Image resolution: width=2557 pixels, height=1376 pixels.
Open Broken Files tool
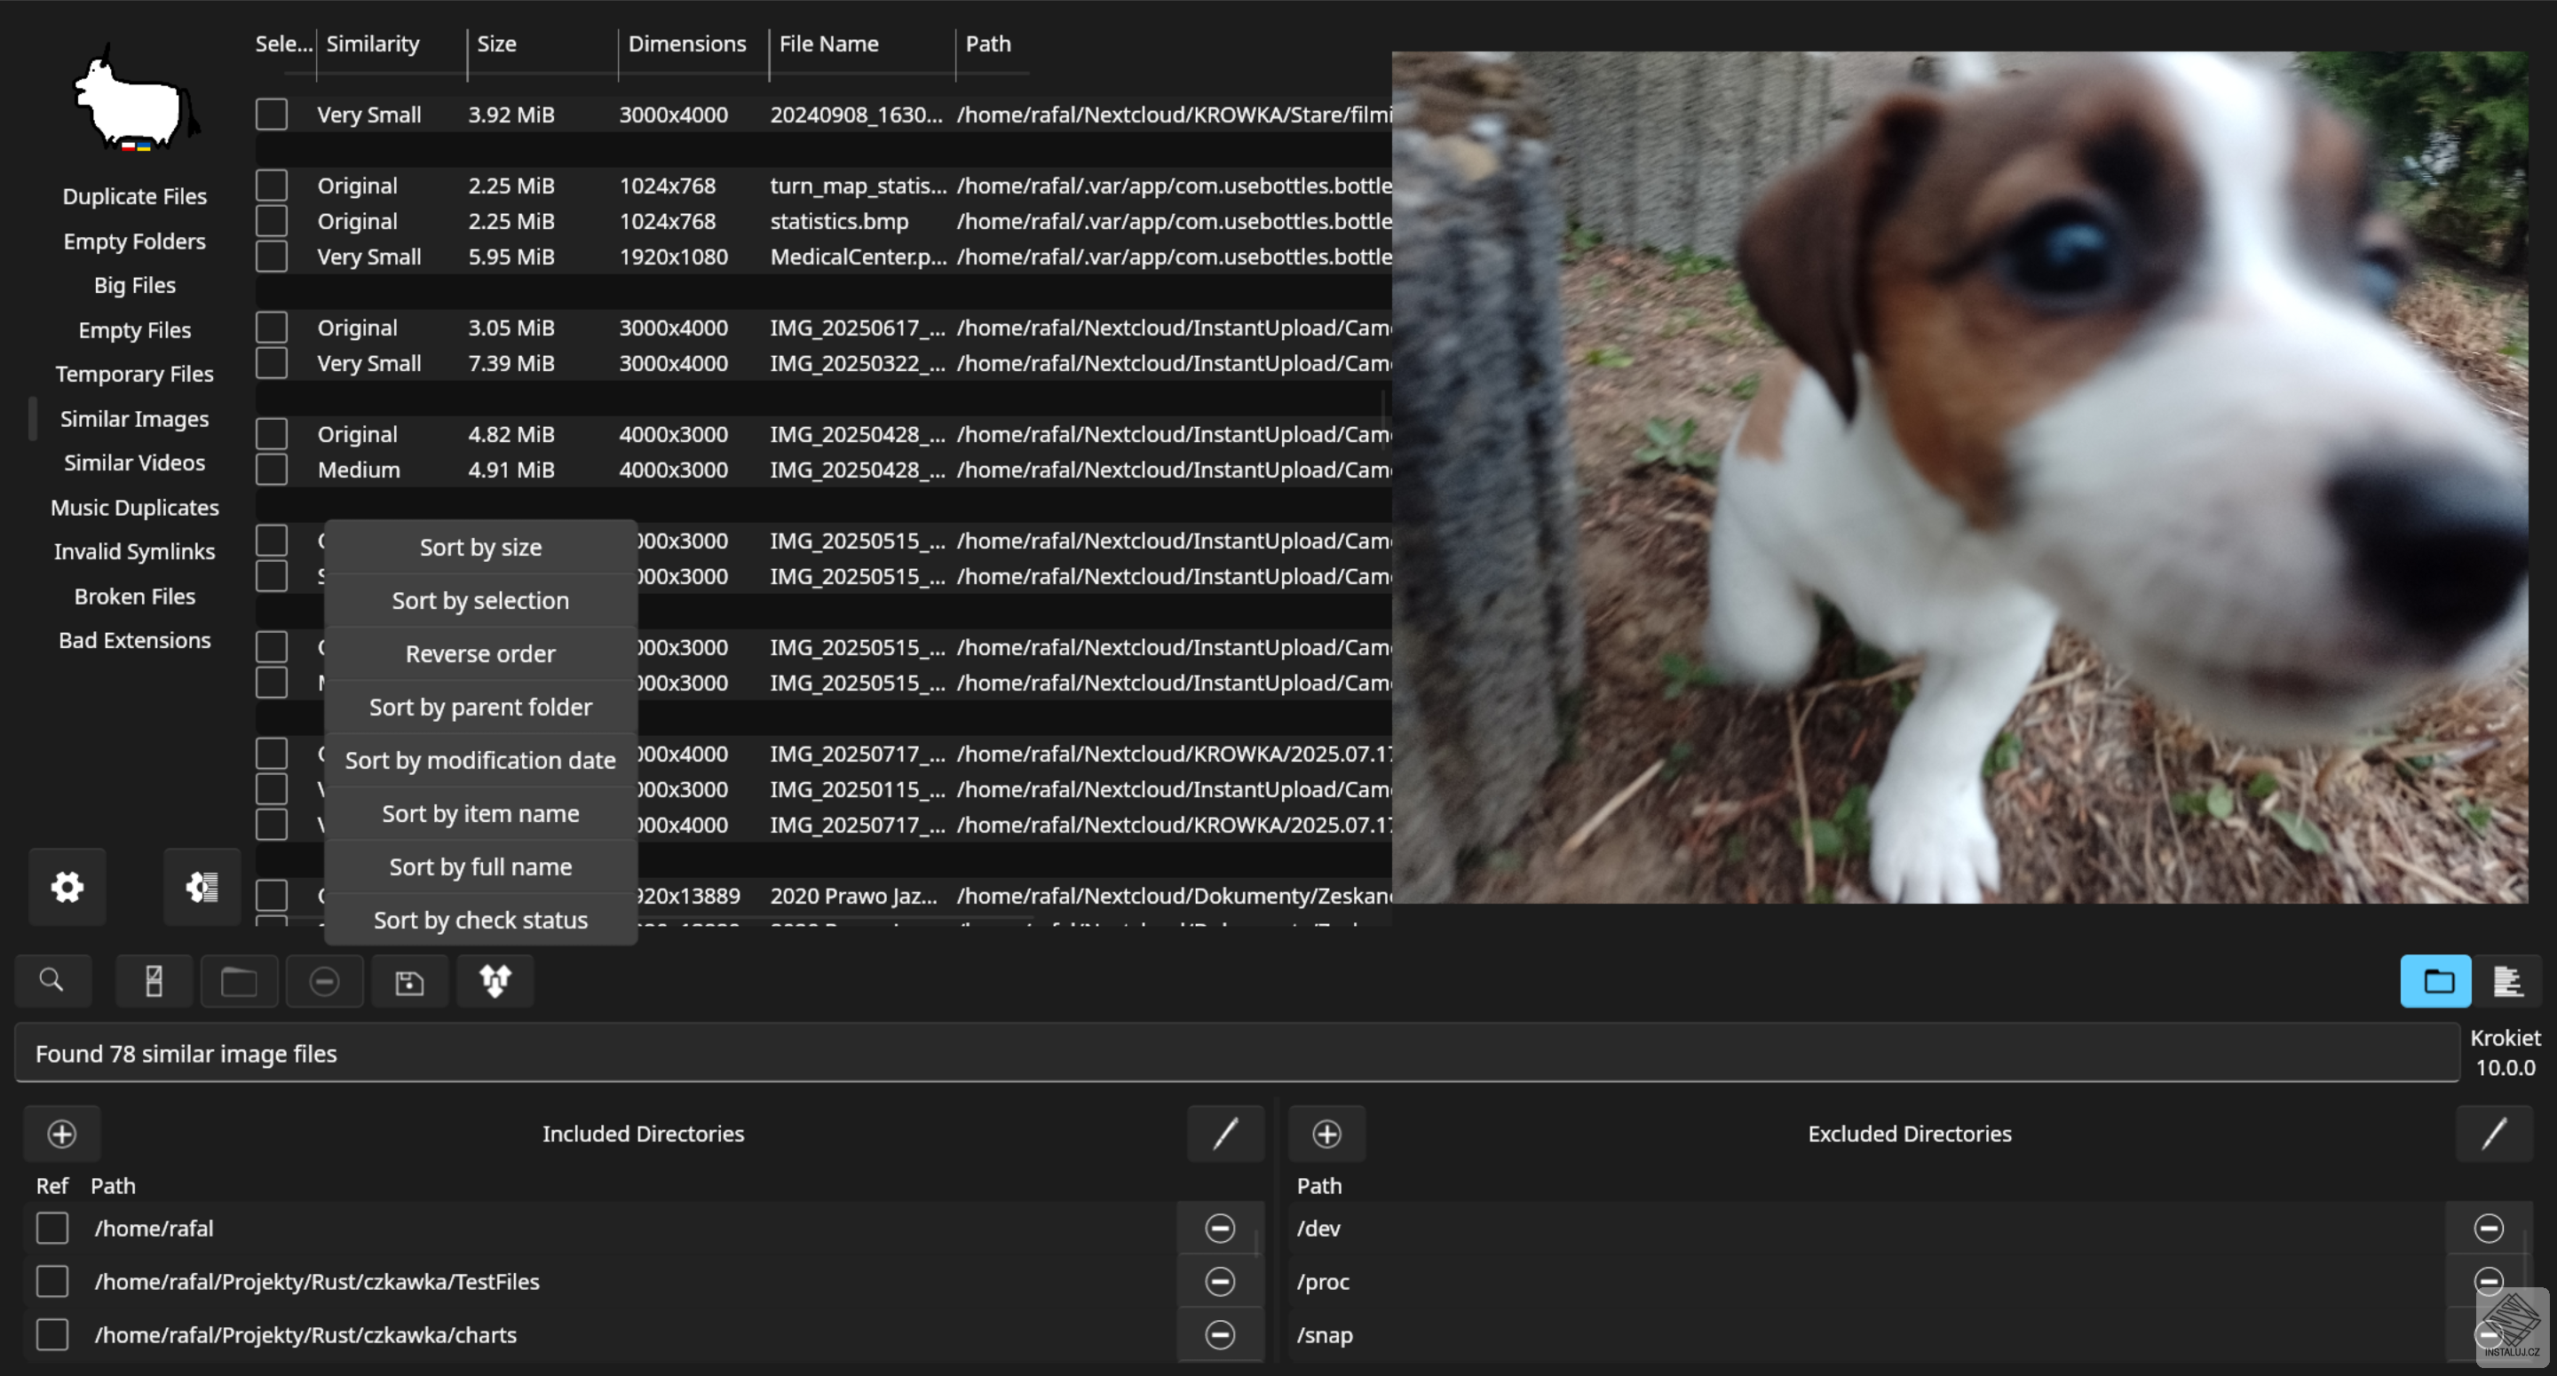(x=135, y=596)
